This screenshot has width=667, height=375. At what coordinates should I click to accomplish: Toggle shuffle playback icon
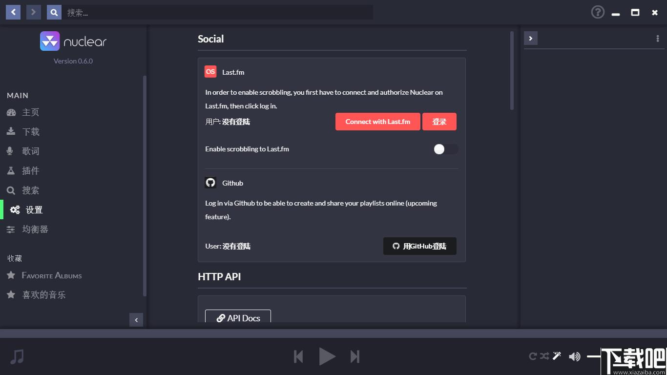(x=544, y=356)
